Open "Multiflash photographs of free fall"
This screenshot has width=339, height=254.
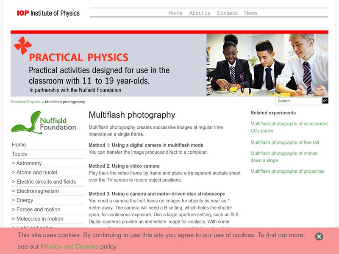tap(284, 142)
